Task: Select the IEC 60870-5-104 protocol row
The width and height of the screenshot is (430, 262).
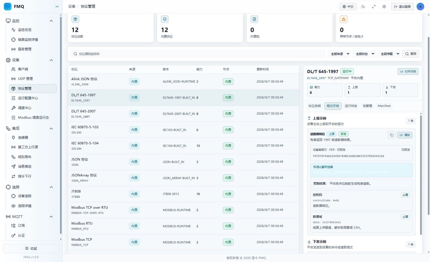Action: tap(183, 146)
